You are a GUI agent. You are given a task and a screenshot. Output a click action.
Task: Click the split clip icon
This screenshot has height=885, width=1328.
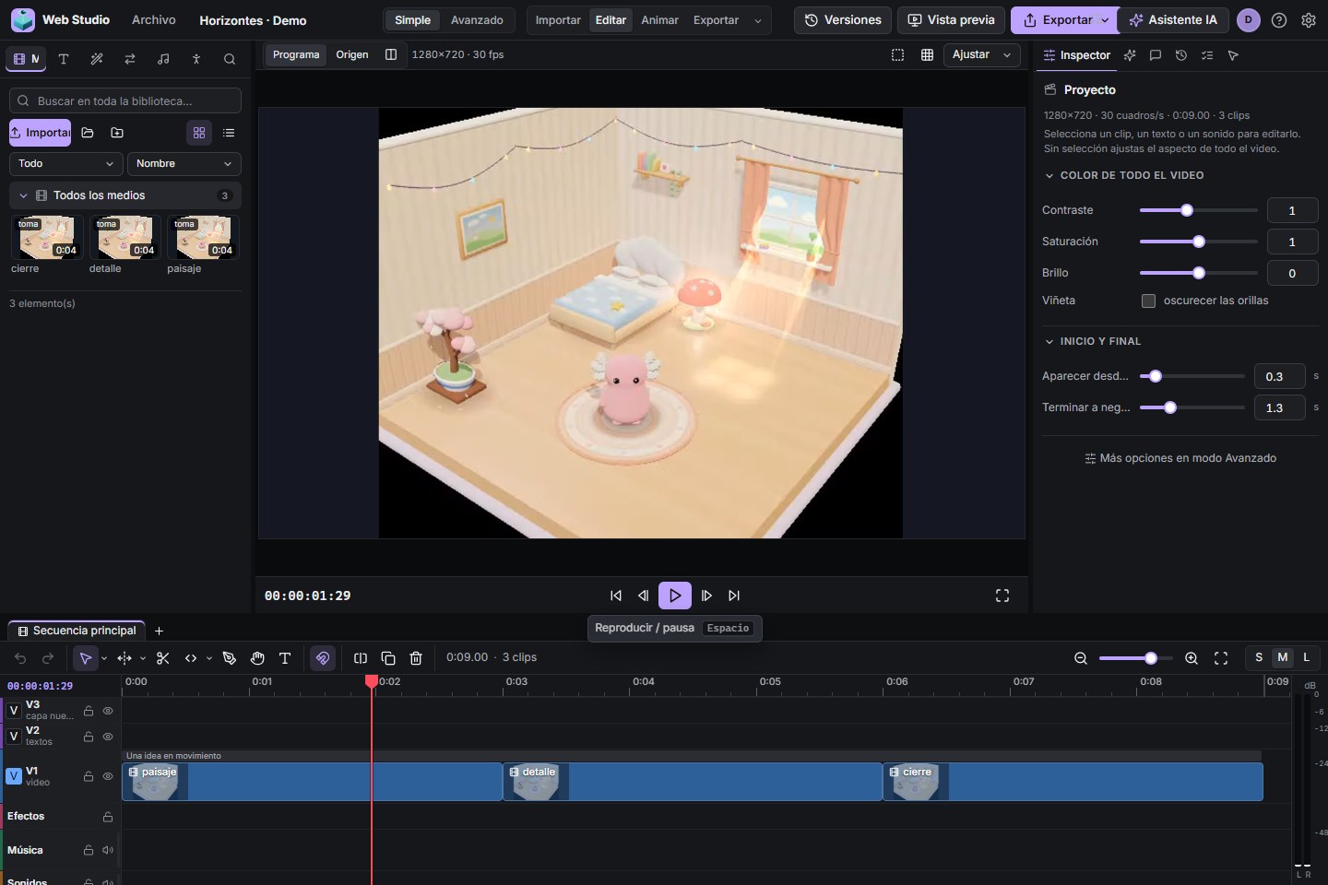[x=361, y=658]
